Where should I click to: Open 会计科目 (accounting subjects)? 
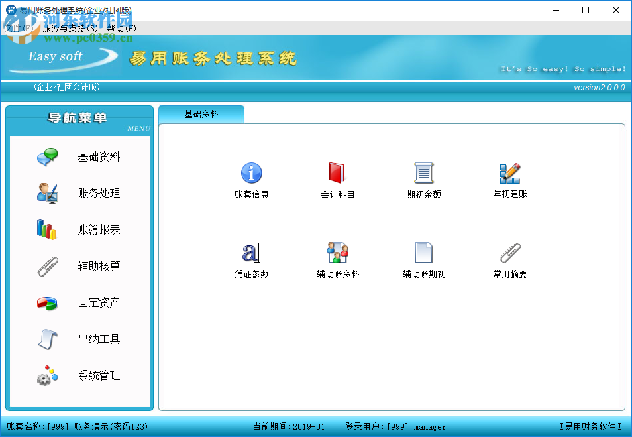pyautogui.click(x=337, y=180)
